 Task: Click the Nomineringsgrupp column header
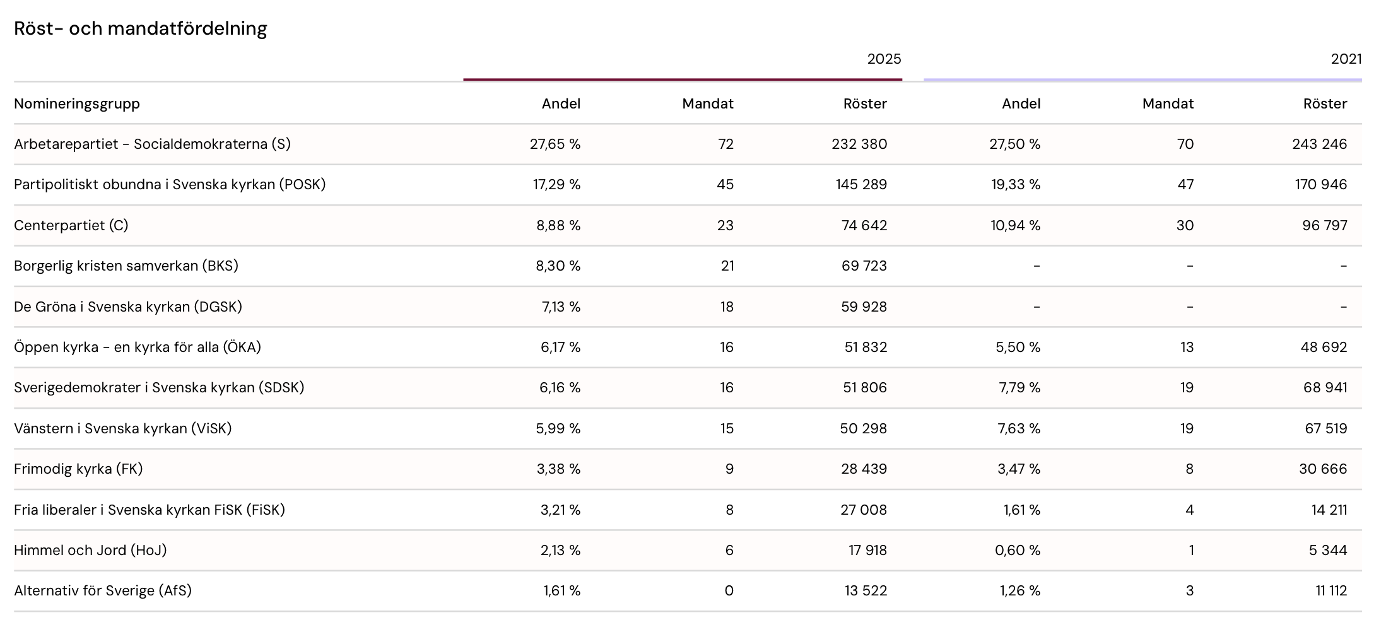[x=77, y=103]
